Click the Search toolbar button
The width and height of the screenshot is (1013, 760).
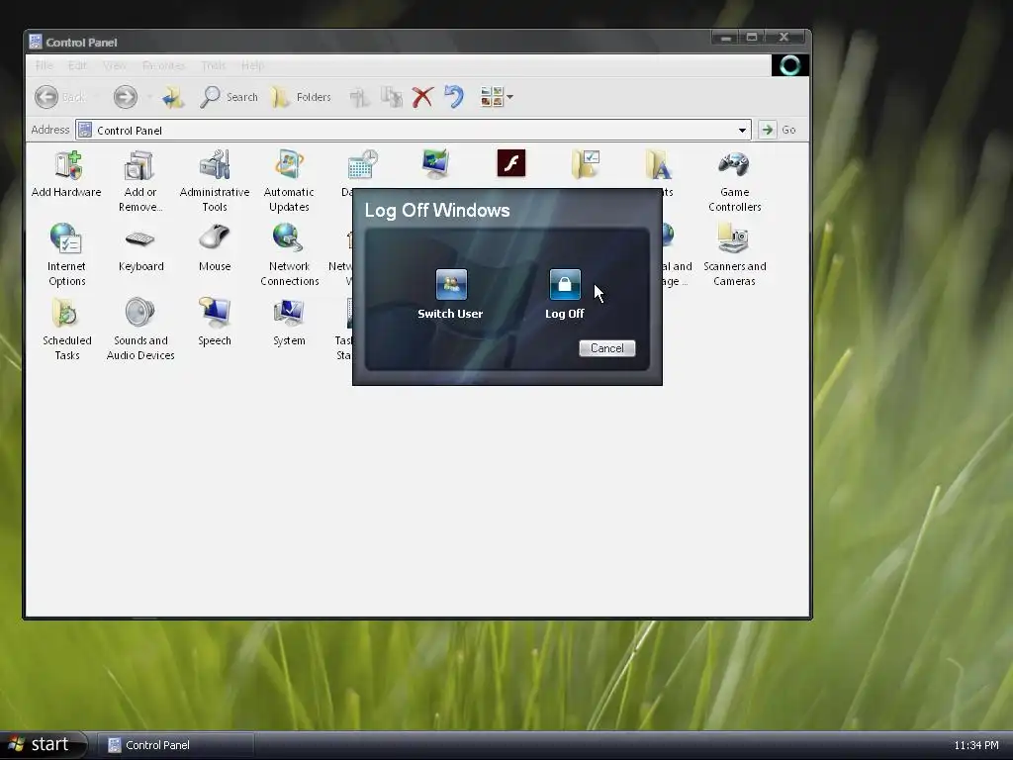[x=229, y=97]
